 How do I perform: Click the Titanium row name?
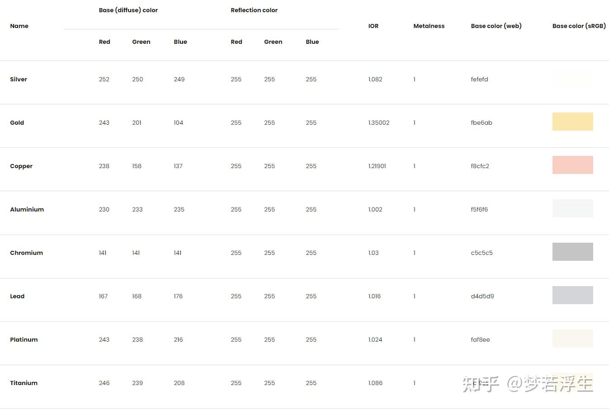[24, 383]
